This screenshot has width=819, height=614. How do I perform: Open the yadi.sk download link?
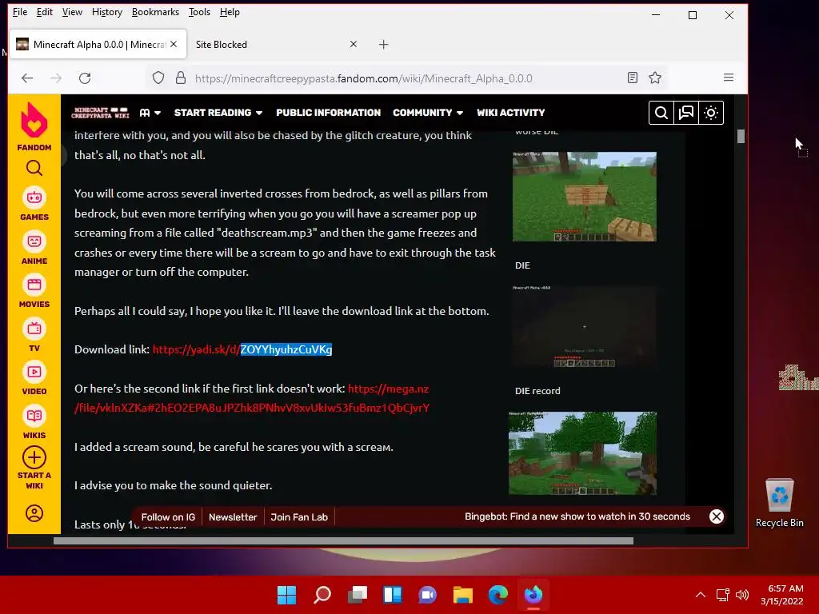click(242, 349)
